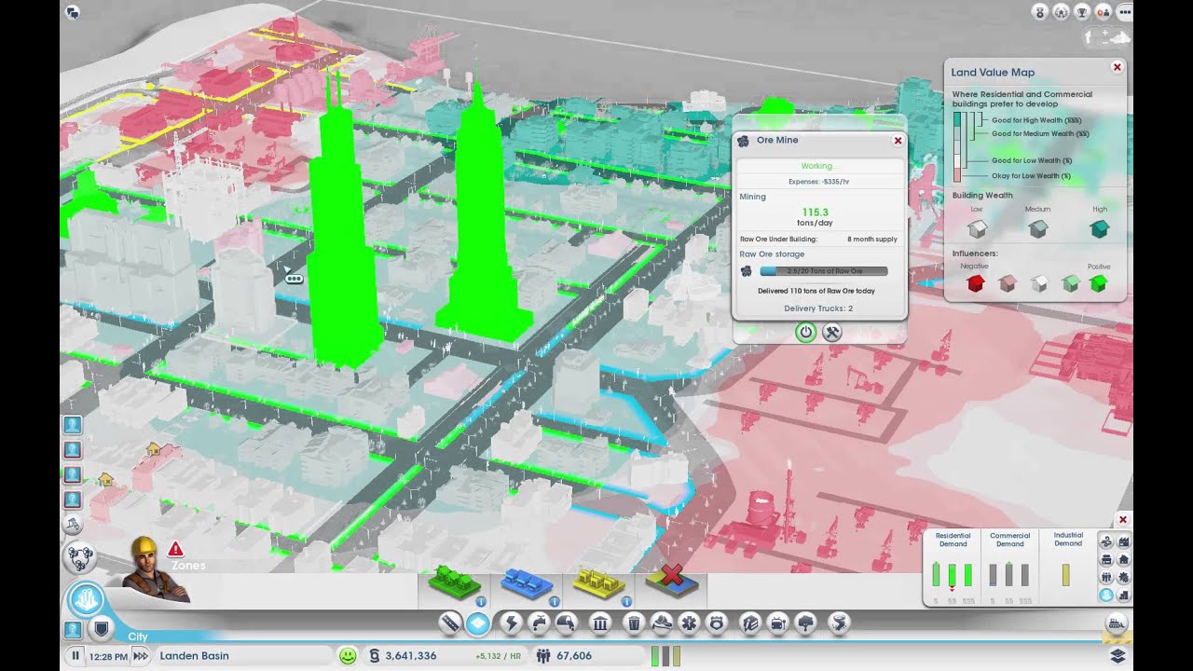
Task: Close the Ore Mine panel
Action: (898, 141)
